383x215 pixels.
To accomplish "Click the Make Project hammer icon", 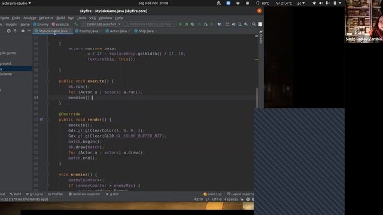I will click(x=76, y=24).
